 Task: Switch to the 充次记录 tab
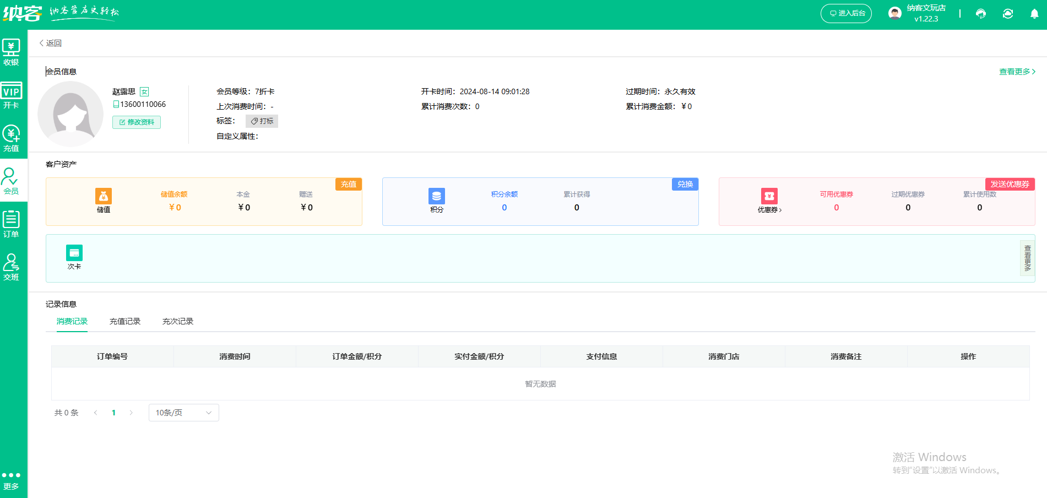coord(178,321)
